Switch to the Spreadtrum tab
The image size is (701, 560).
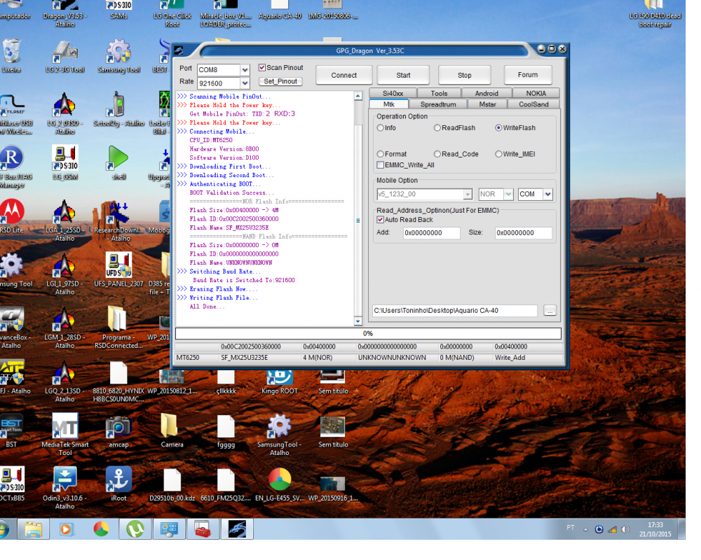(438, 104)
